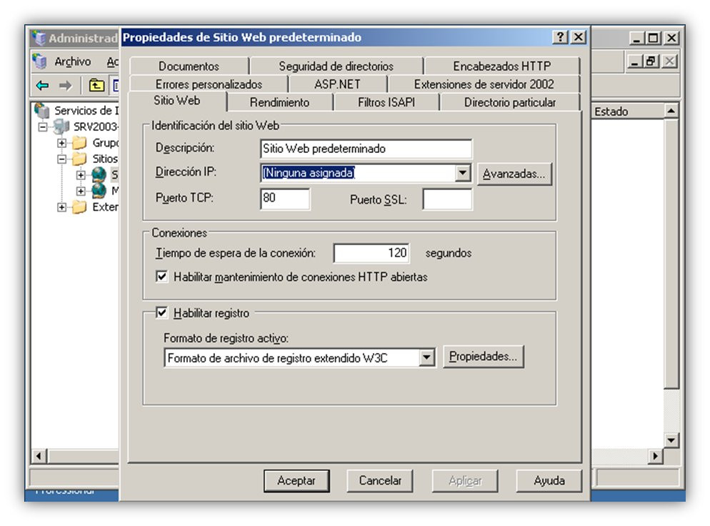Switch to the ASP.NET tab
This screenshot has height=526, width=710.
(337, 84)
